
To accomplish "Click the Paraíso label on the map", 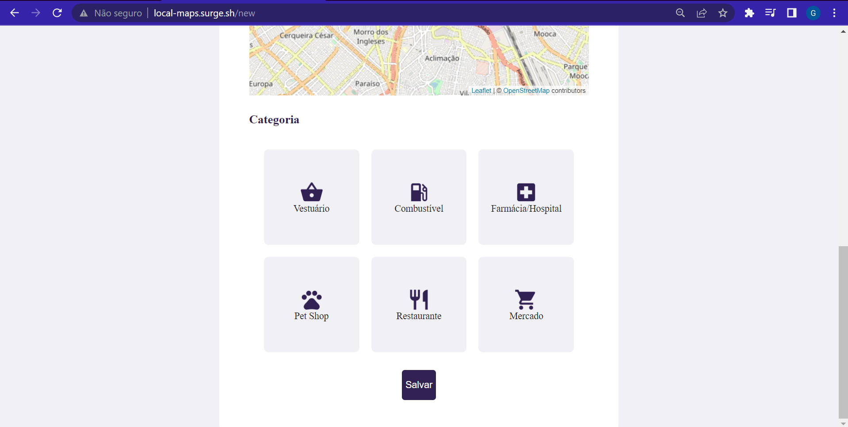I will pos(367,84).
